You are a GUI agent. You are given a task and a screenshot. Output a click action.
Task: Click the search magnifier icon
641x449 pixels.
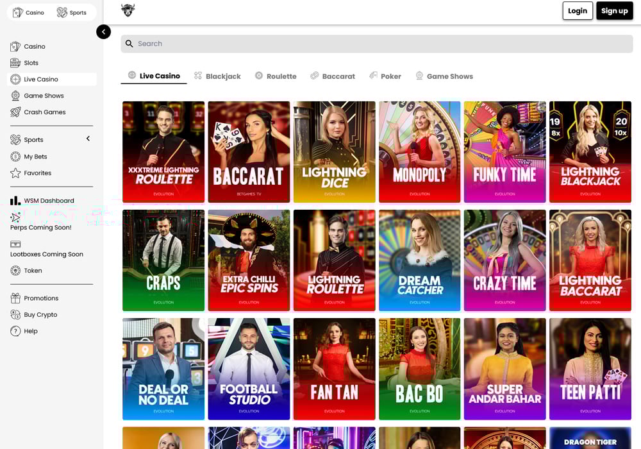tap(129, 44)
